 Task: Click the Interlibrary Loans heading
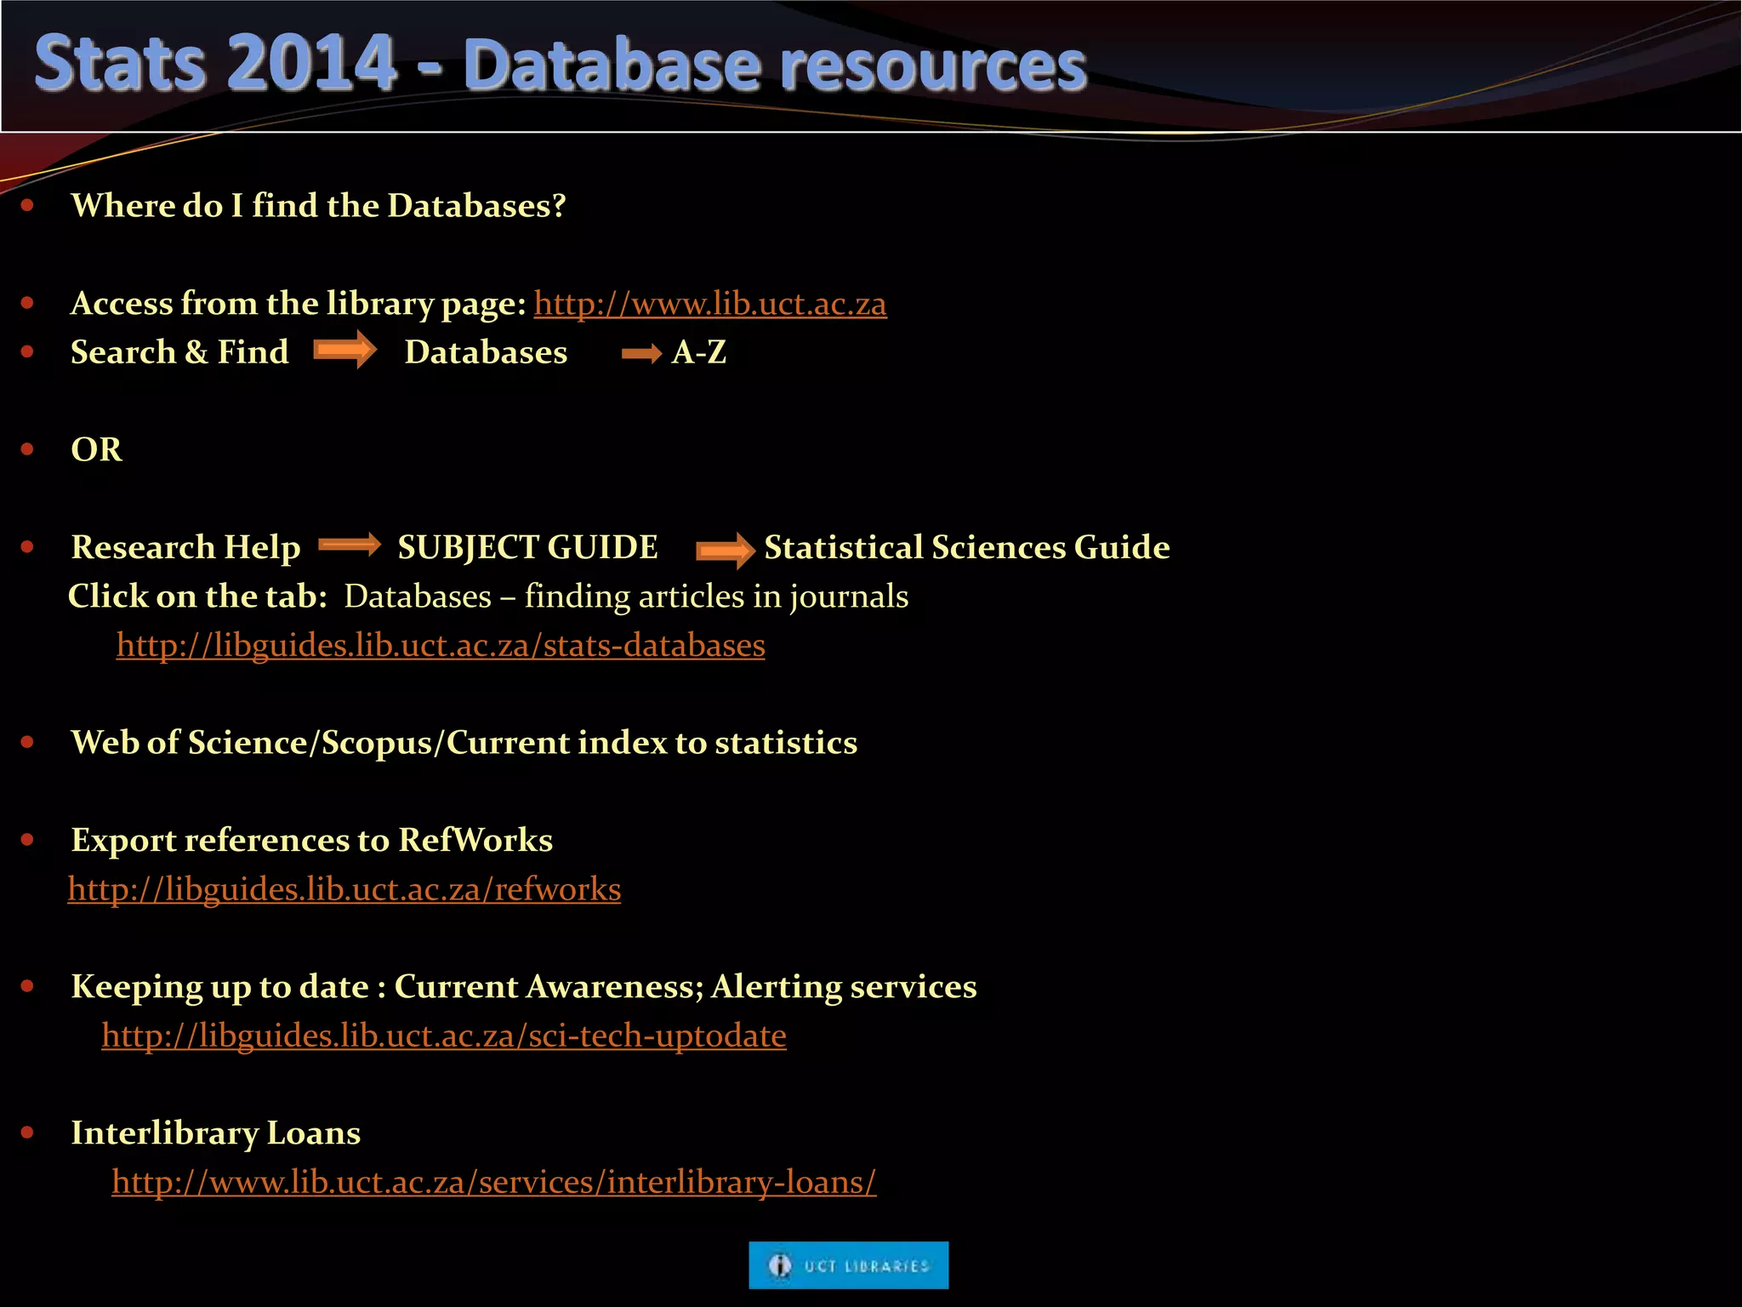click(x=215, y=1133)
